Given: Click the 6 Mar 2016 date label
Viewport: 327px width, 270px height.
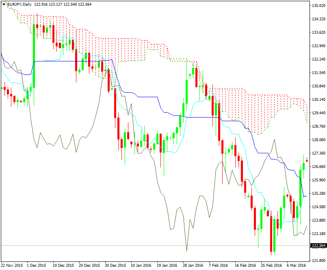Looking at the screenshot, I should click(x=297, y=265).
